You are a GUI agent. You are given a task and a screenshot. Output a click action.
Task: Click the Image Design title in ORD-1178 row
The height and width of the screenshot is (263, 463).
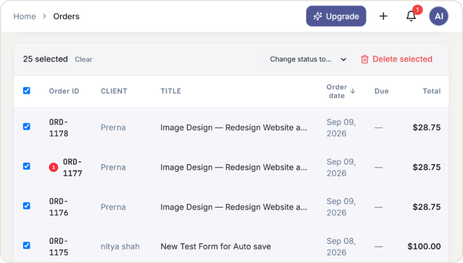(234, 128)
